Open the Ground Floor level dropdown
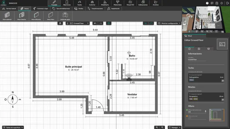The width and height of the screenshot is (230, 129). [77, 23]
